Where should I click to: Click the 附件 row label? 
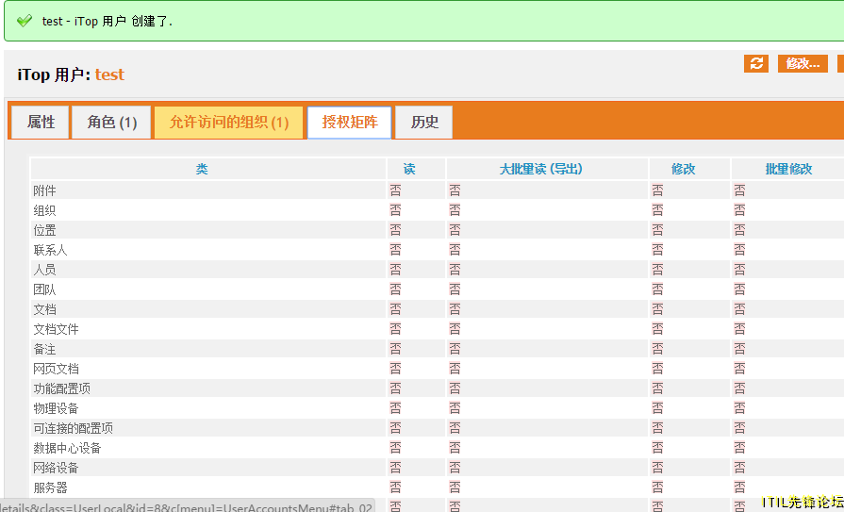coord(44,190)
